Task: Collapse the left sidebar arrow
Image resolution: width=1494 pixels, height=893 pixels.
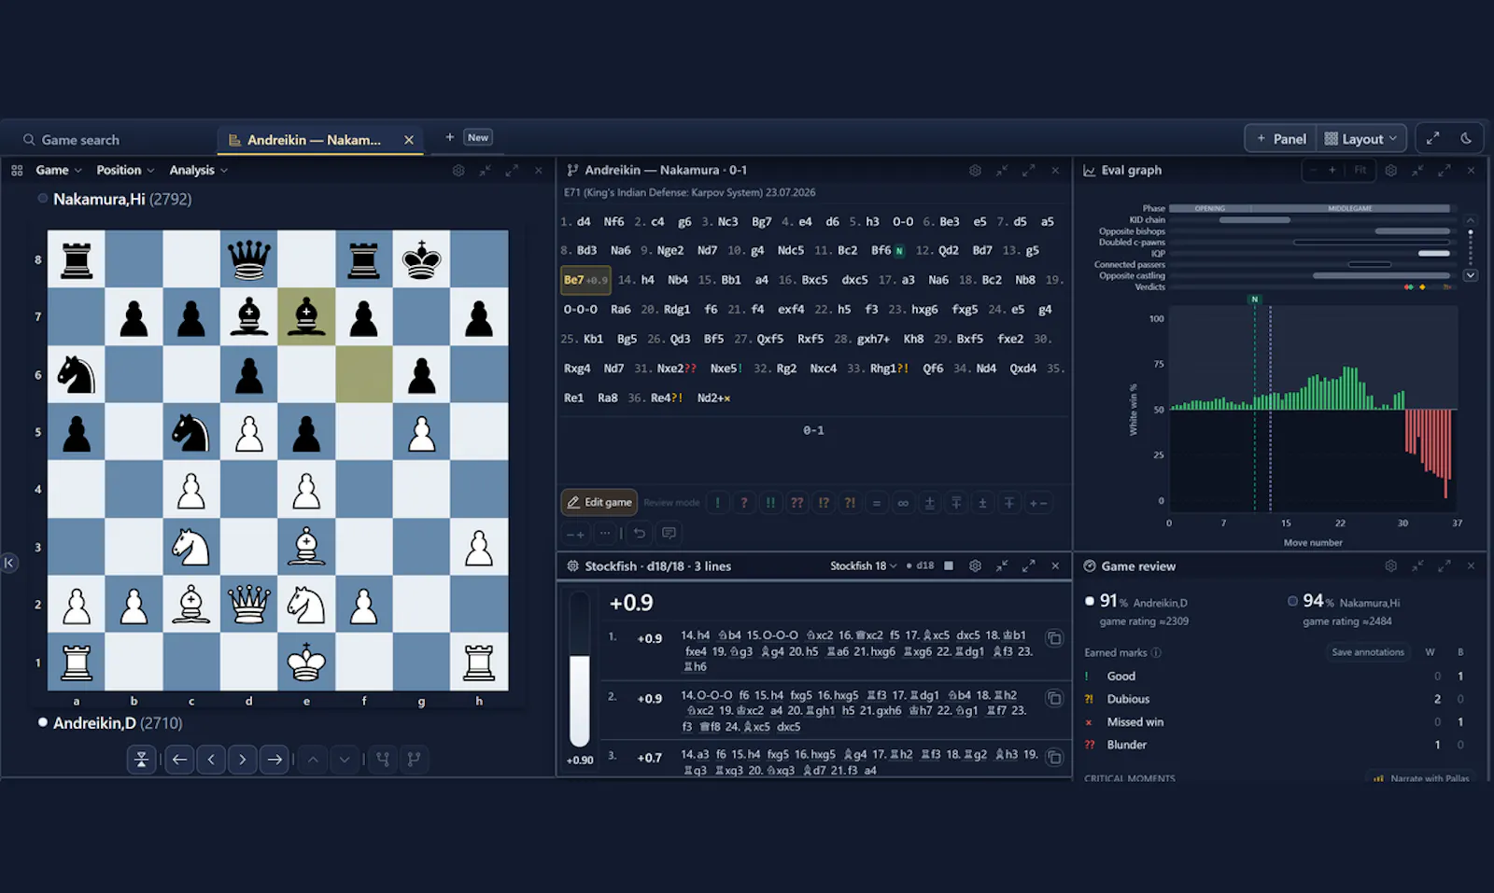Action: [x=8, y=563]
